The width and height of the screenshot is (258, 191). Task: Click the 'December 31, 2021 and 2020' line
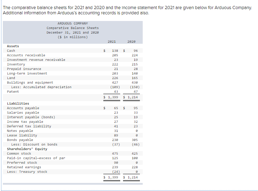pyautogui.click(x=72, y=33)
